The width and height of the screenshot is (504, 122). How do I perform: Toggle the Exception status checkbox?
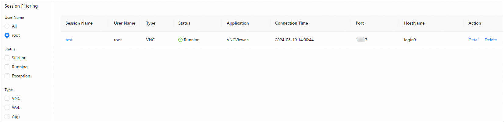click(x=7, y=76)
